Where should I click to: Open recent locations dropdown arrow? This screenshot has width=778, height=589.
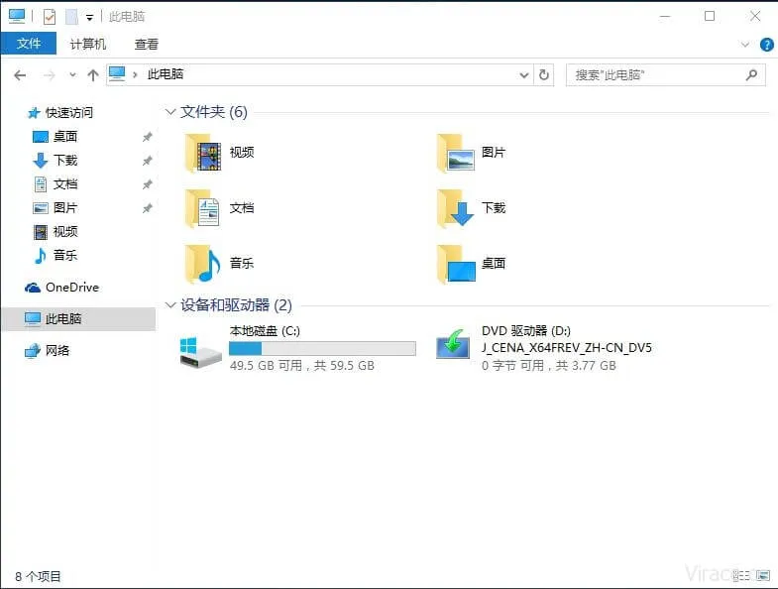point(73,75)
